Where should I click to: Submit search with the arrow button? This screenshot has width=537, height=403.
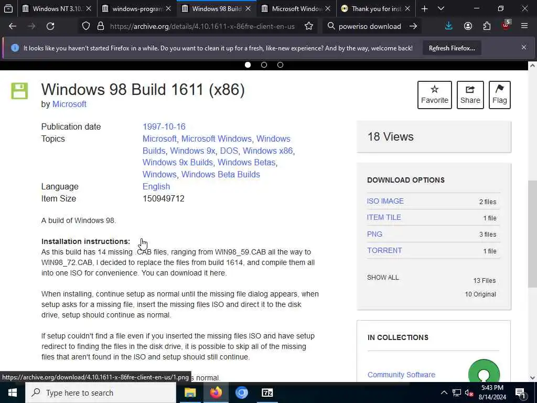[413, 26]
